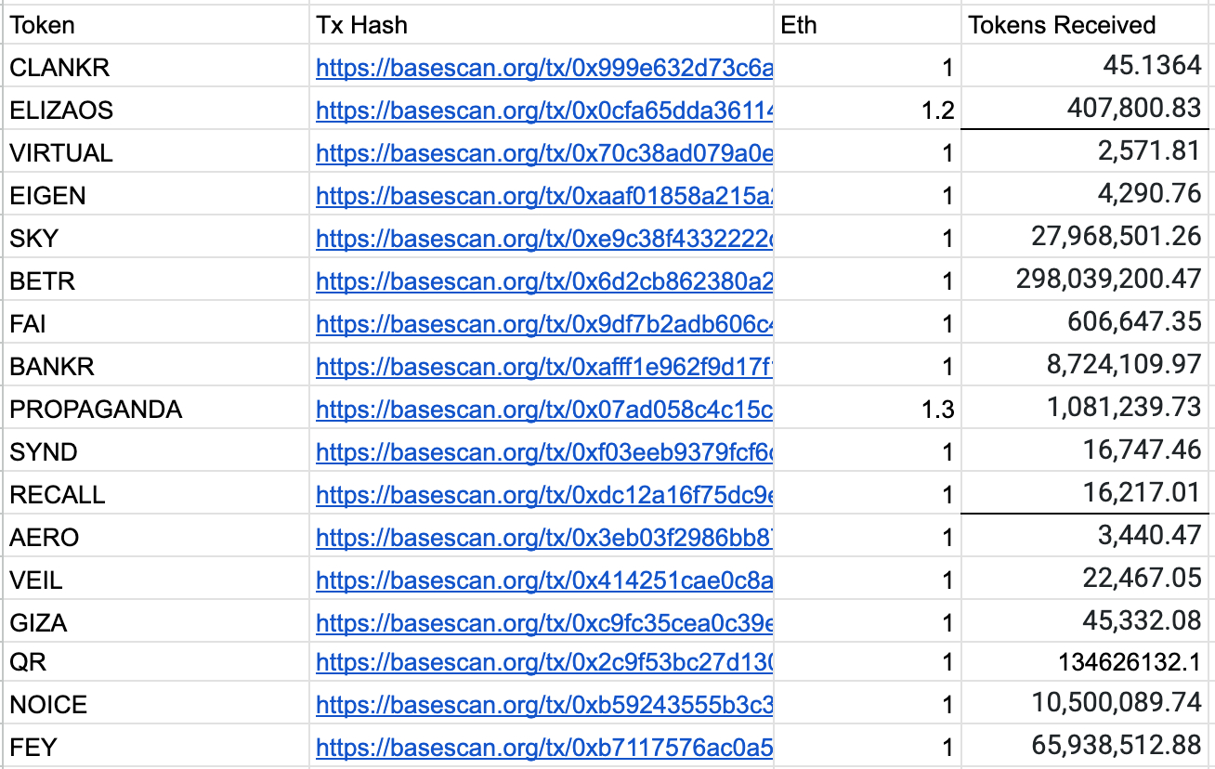
Task: Select the GIZA token name cell
Action: pyautogui.click(x=156, y=622)
